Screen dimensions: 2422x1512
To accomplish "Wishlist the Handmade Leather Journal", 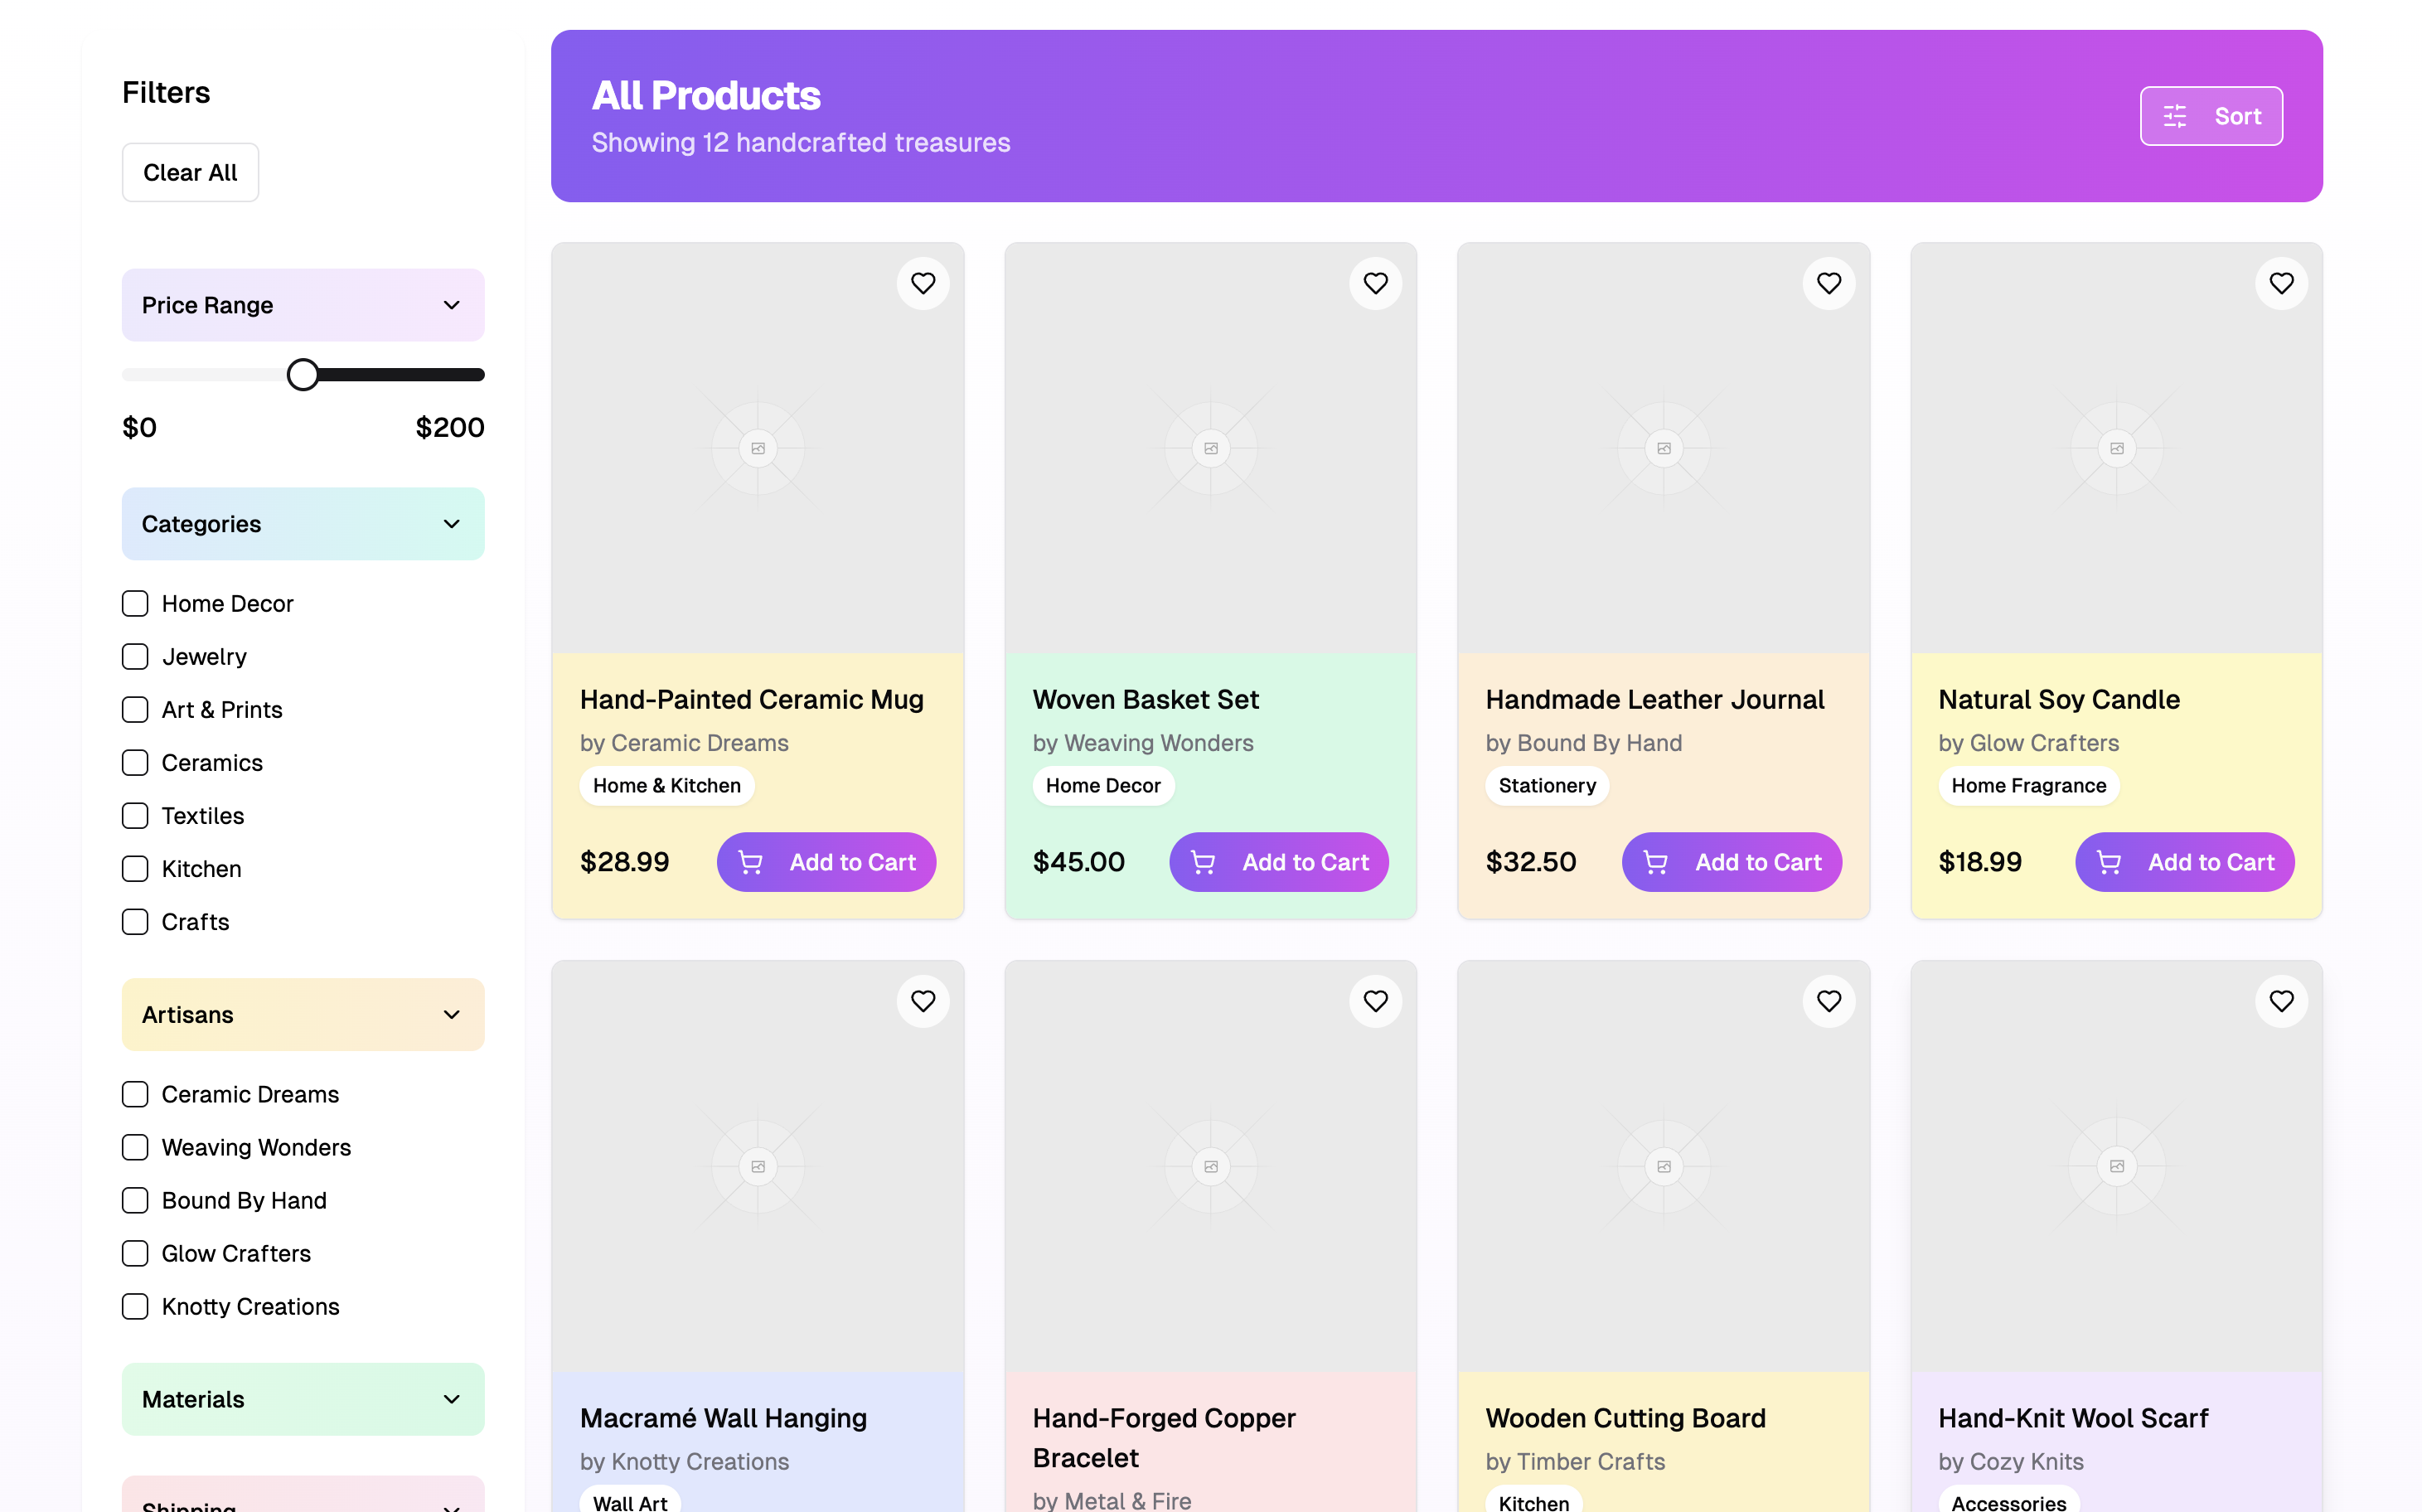I will tap(1828, 284).
